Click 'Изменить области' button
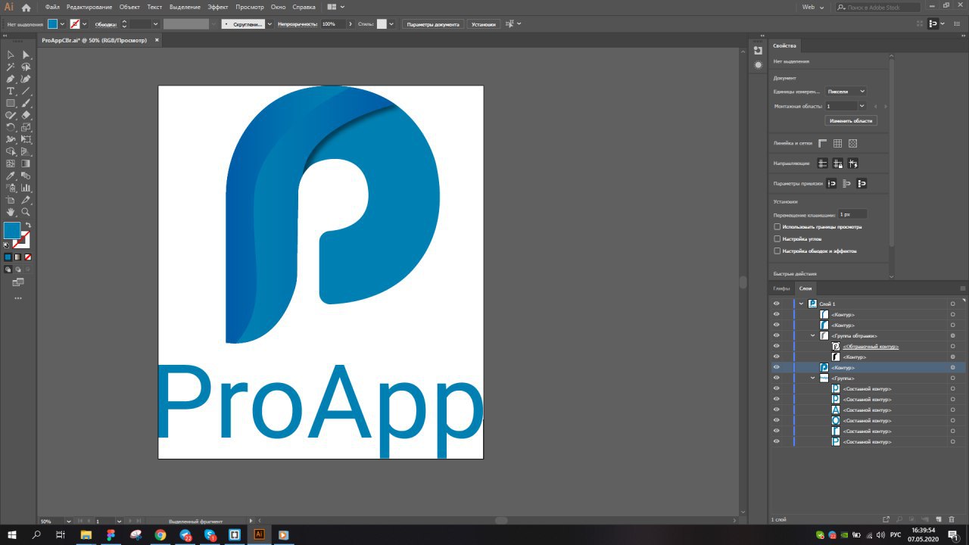Screen dimensions: 969x545 (851, 121)
